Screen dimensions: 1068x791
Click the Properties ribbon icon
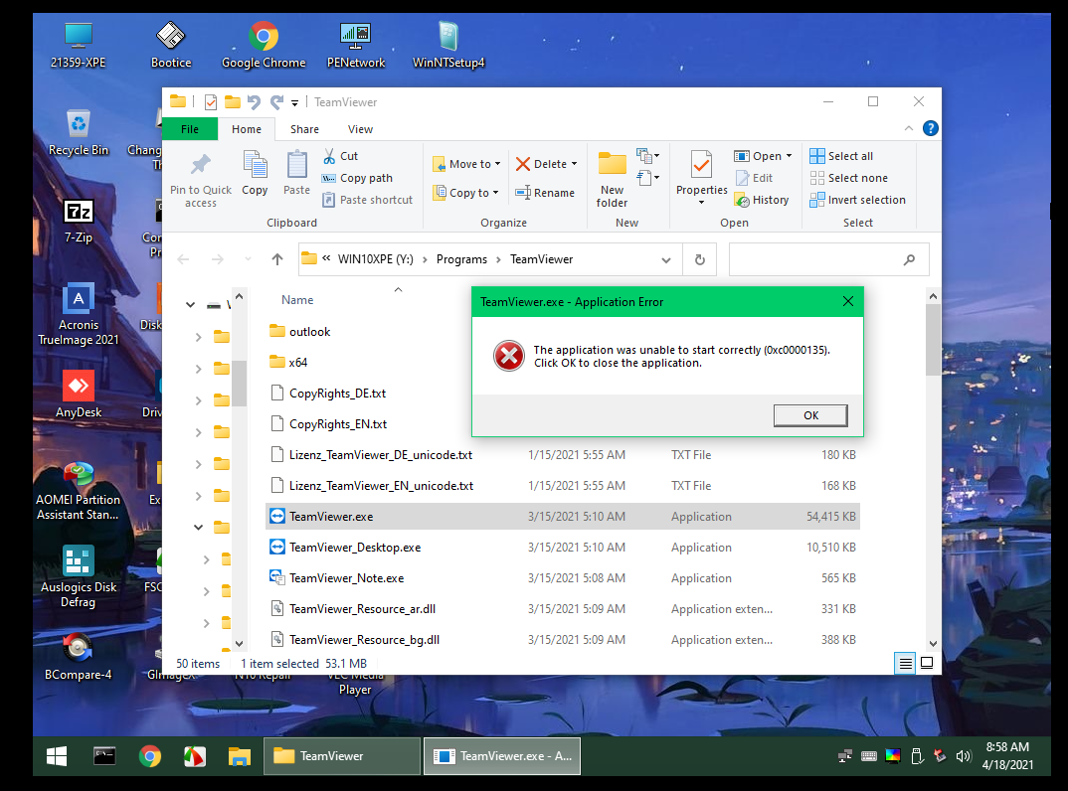[701, 165]
